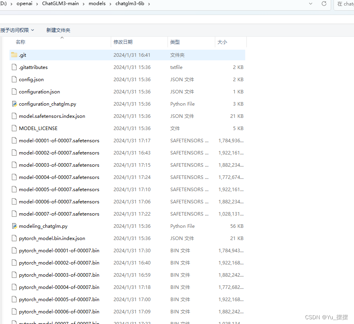This screenshot has width=354, height=324.
Task: Click Python icon beside modeling_chatglm.py
Action: [x=14, y=226]
